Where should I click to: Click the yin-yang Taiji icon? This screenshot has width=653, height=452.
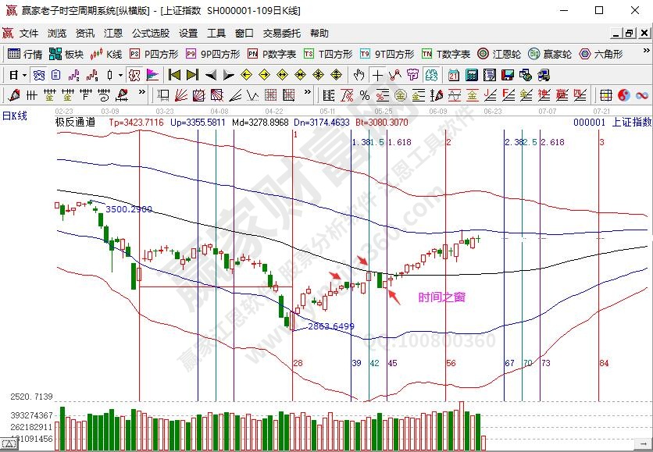point(624,95)
